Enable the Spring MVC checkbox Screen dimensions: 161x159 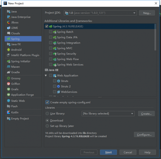coord(51,48)
